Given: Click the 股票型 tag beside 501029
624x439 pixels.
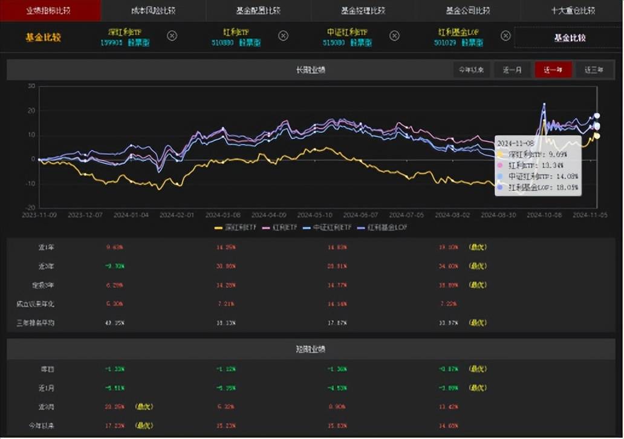Looking at the screenshot, I should pyautogui.click(x=472, y=42).
